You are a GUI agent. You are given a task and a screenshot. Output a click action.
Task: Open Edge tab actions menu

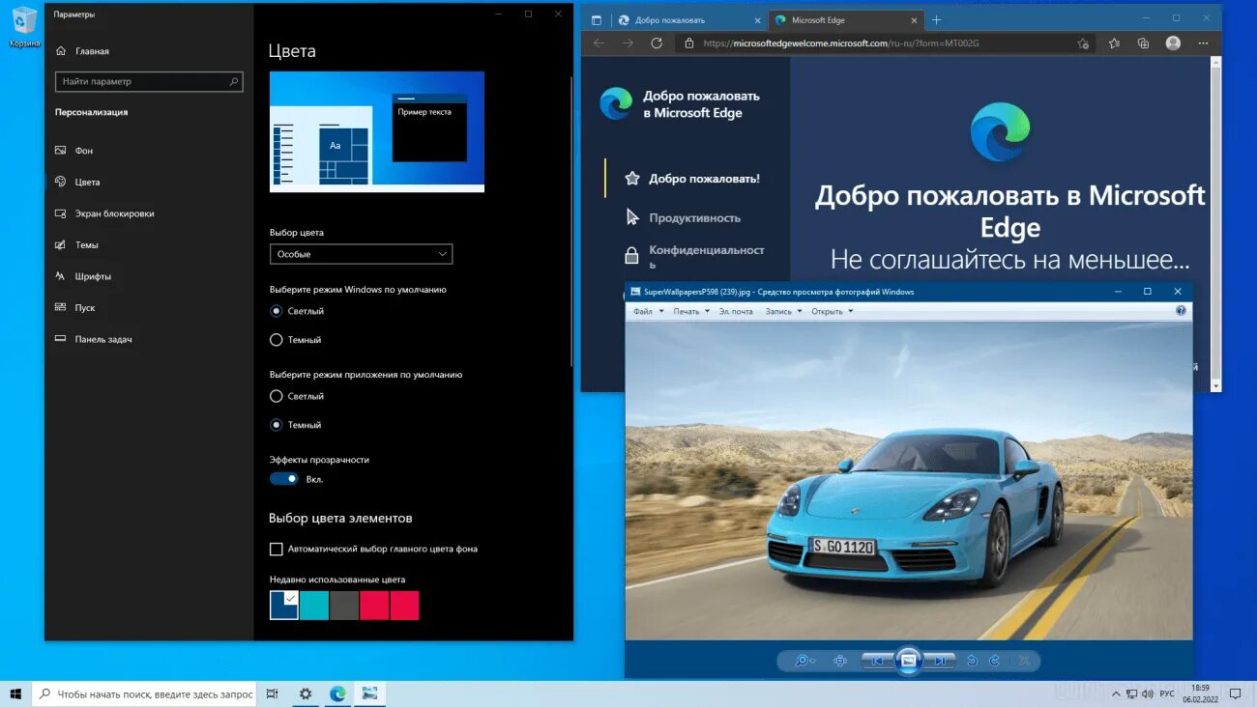point(597,19)
